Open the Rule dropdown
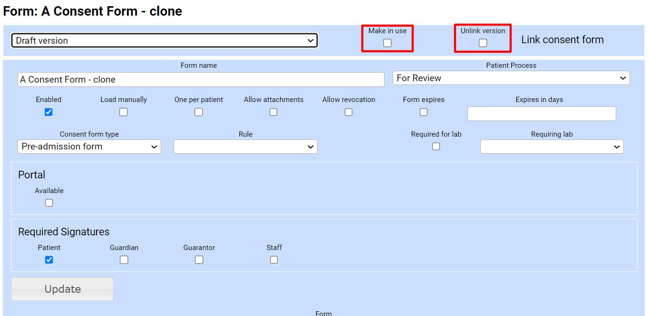The height and width of the screenshot is (316, 649). [245, 147]
